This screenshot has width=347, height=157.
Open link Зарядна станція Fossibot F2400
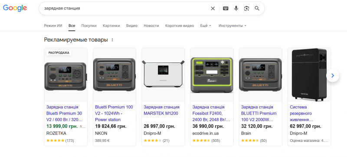[211, 114]
